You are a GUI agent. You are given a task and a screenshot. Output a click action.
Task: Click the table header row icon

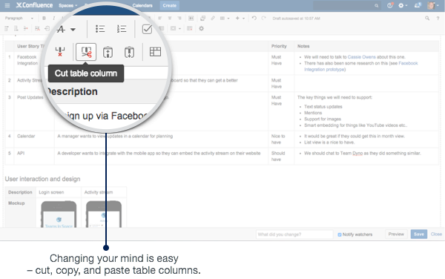[x=155, y=52]
